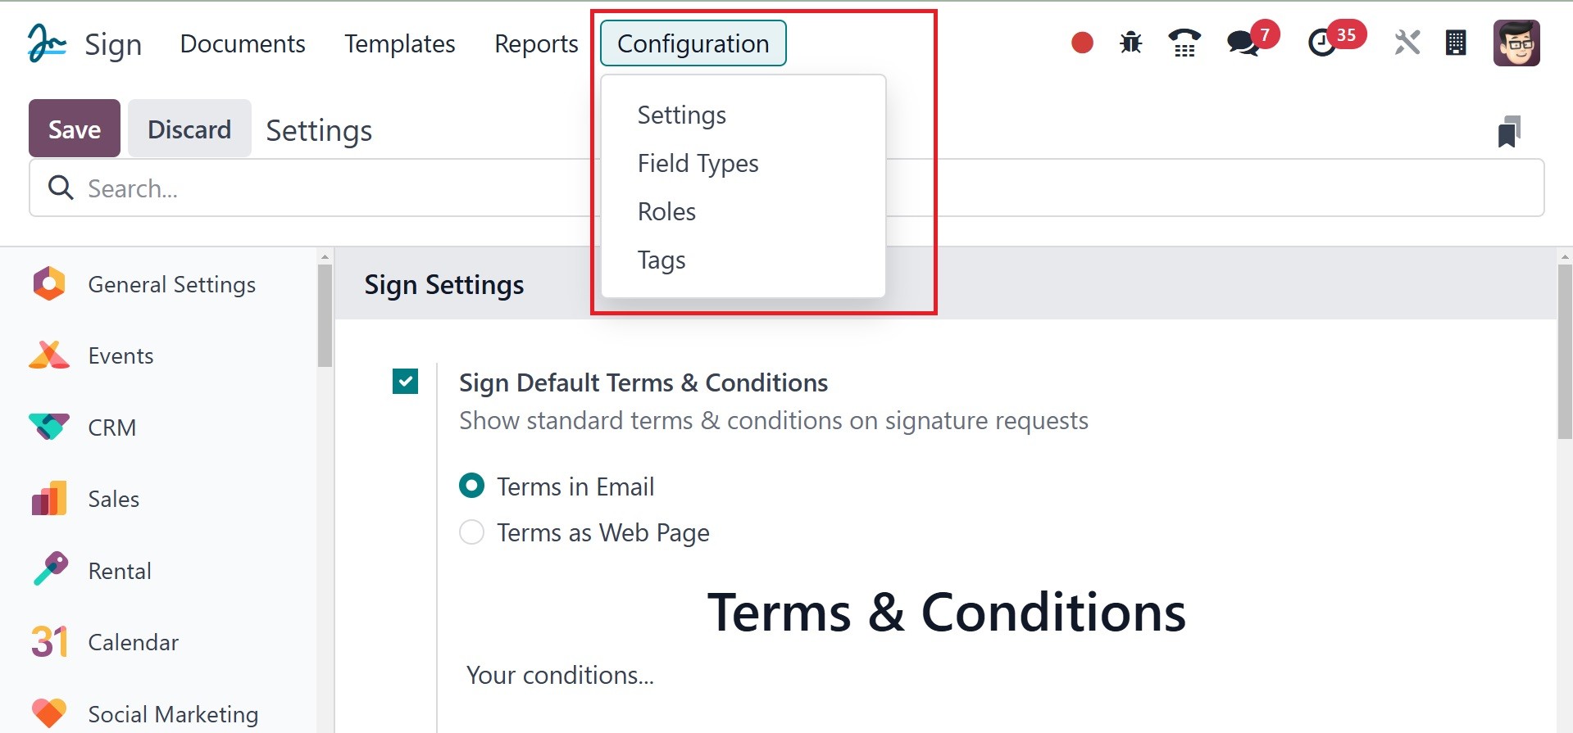Screen dimensions: 1573x733
Task: Open the Reports menu
Action: (536, 43)
